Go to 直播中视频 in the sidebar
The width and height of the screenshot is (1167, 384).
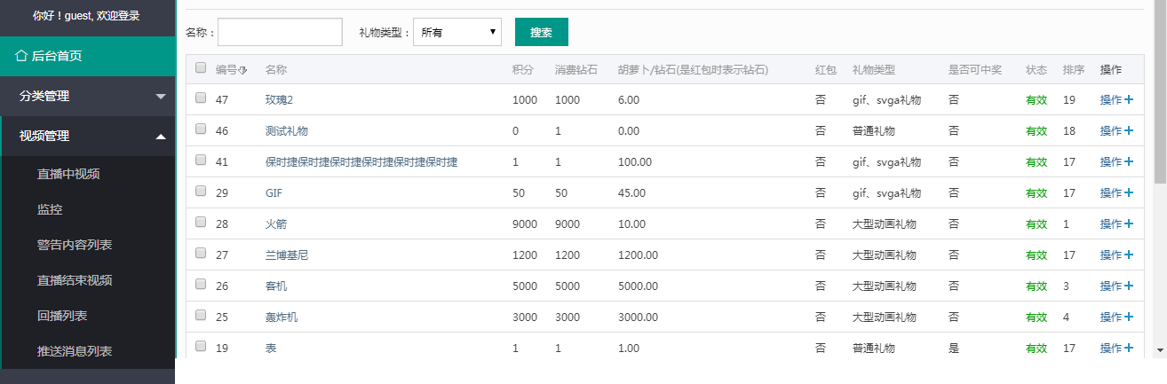(x=67, y=174)
